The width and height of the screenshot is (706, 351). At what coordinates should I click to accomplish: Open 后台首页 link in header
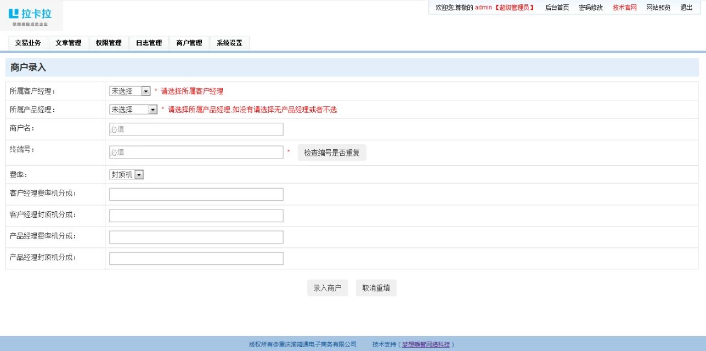(557, 8)
